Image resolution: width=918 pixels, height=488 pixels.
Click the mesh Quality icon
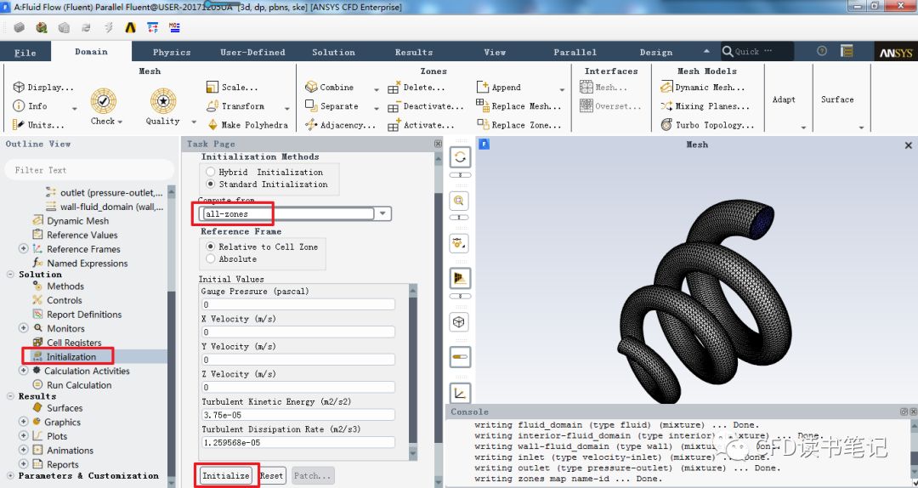tap(163, 102)
